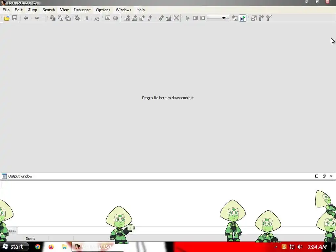Open the View menu

pos(64,10)
